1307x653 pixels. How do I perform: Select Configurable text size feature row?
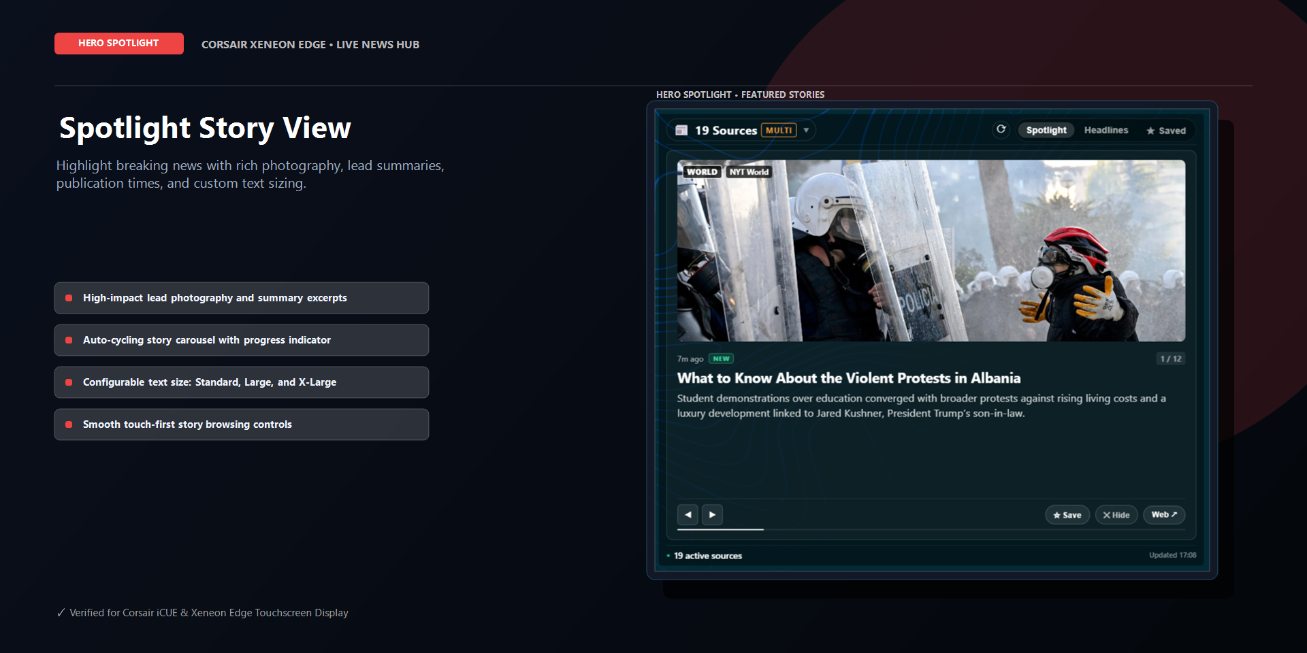(x=242, y=382)
